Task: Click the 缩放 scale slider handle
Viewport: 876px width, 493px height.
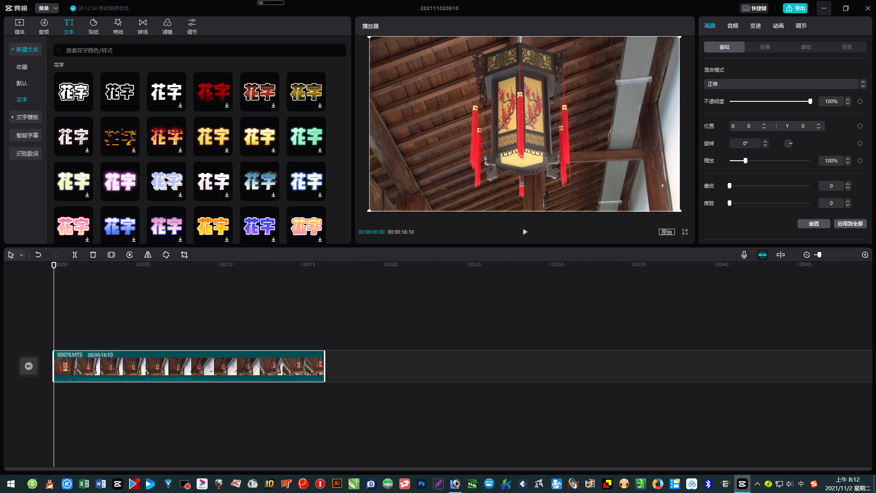Action: (746, 161)
